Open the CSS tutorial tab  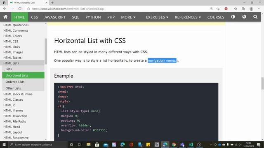coord(34,17)
